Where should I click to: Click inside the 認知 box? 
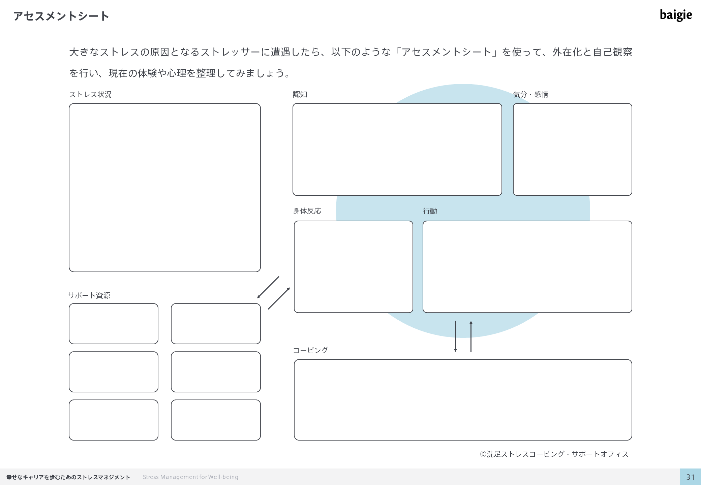tap(397, 149)
